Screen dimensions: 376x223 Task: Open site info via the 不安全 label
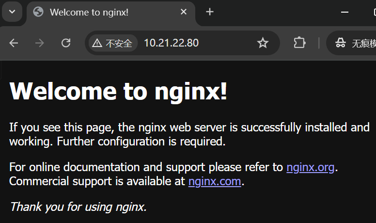119,43
